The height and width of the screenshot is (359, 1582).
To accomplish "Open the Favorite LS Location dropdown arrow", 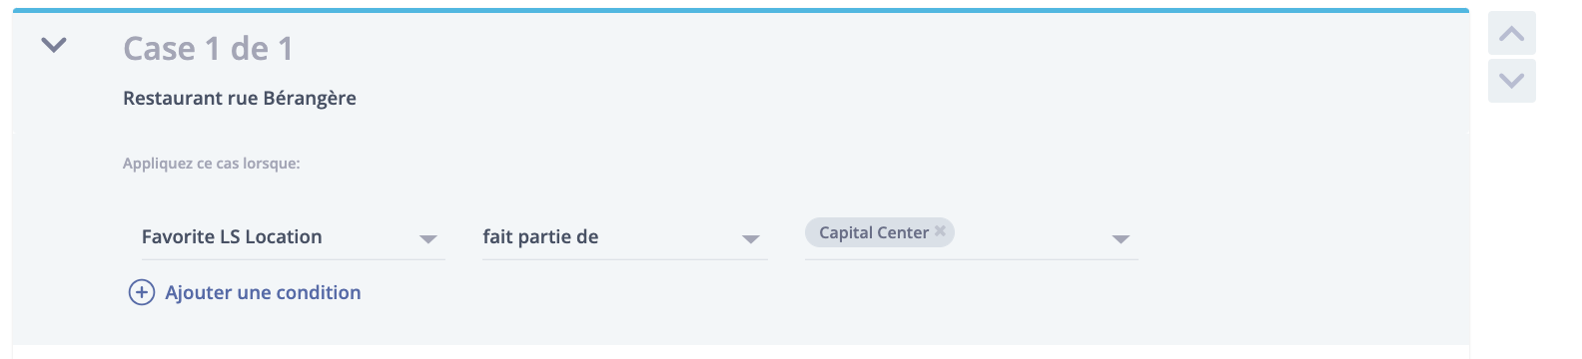I will point(428,239).
